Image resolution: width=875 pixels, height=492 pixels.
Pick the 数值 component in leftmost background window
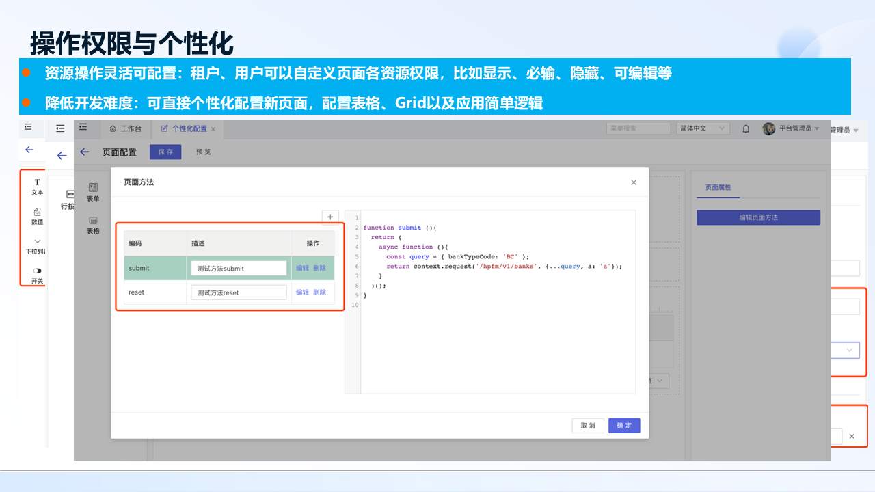[x=37, y=217]
